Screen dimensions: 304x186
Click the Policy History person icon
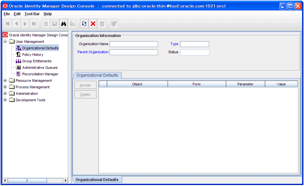tap(19, 55)
